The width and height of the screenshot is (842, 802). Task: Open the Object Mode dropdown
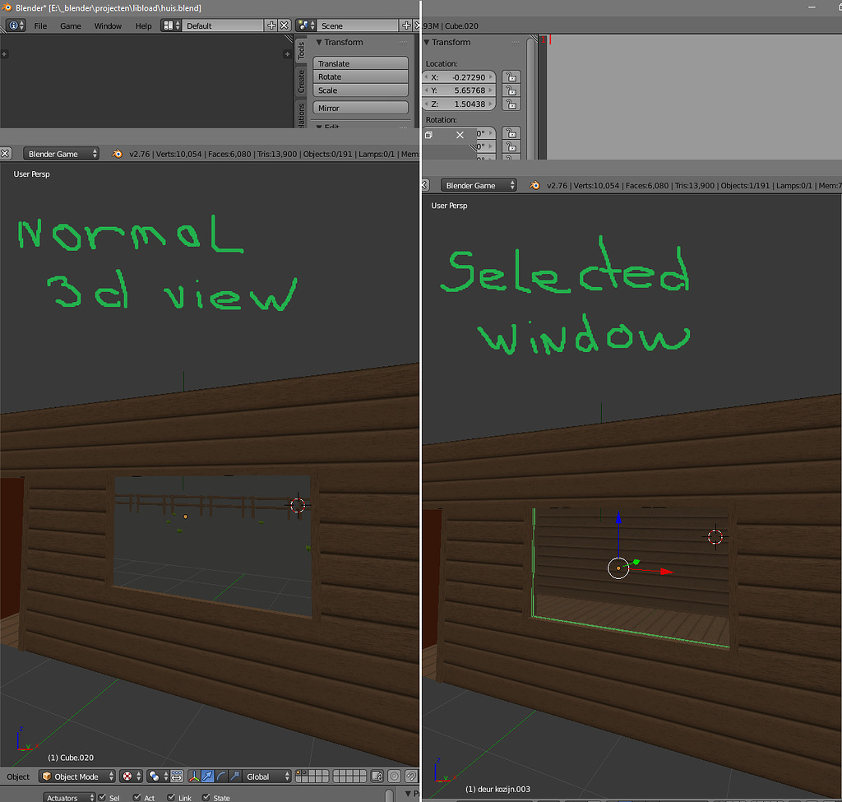(78, 777)
